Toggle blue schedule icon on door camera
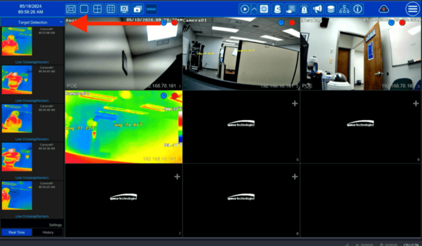This screenshot has height=246, width=422. 164,23
